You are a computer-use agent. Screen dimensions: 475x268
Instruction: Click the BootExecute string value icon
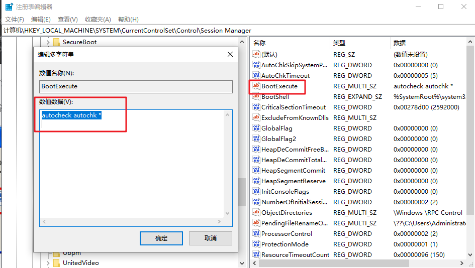pyautogui.click(x=256, y=86)
